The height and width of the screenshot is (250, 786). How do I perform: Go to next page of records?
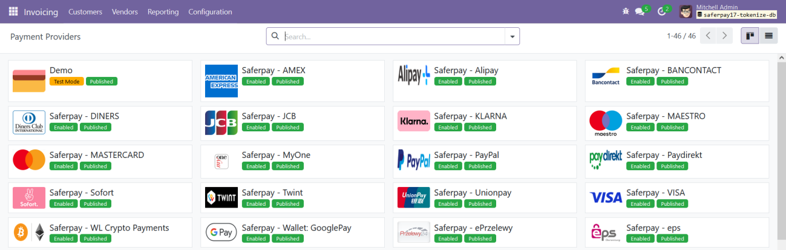point(724,36)
